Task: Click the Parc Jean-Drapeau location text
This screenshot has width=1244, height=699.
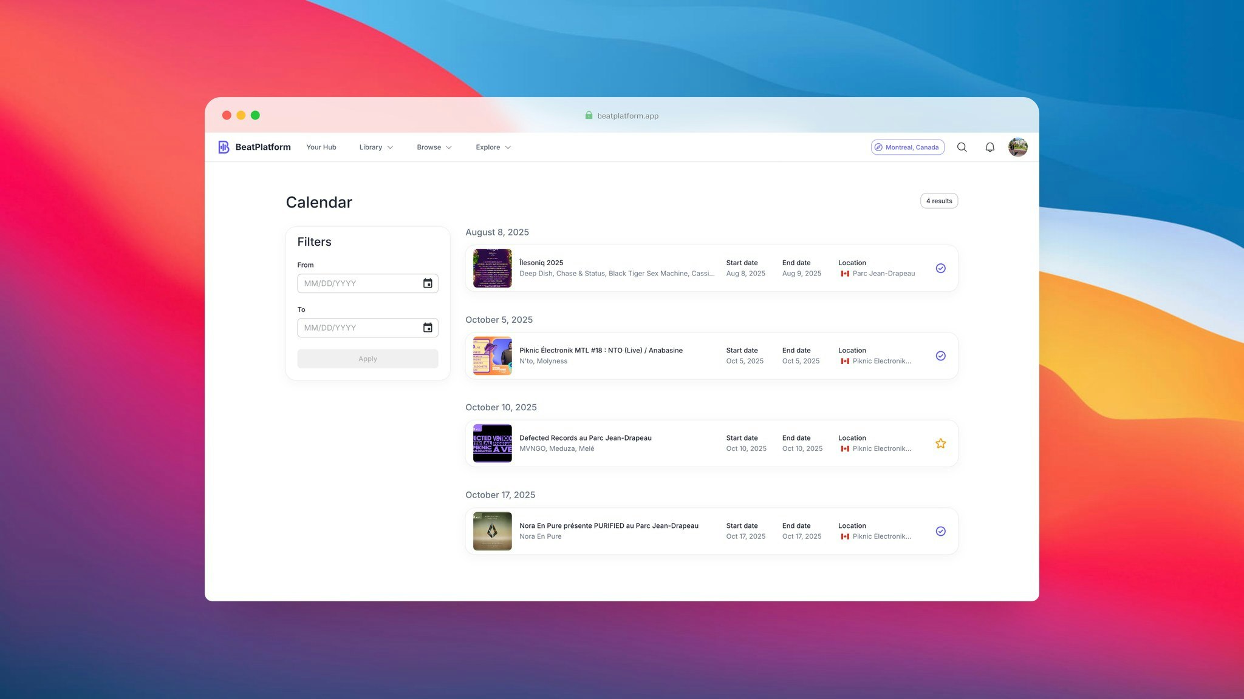Action: (x=884, y=274)
